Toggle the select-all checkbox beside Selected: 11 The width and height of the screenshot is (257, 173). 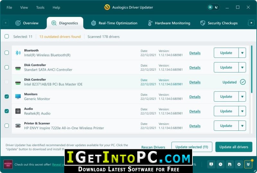(7, 36)
